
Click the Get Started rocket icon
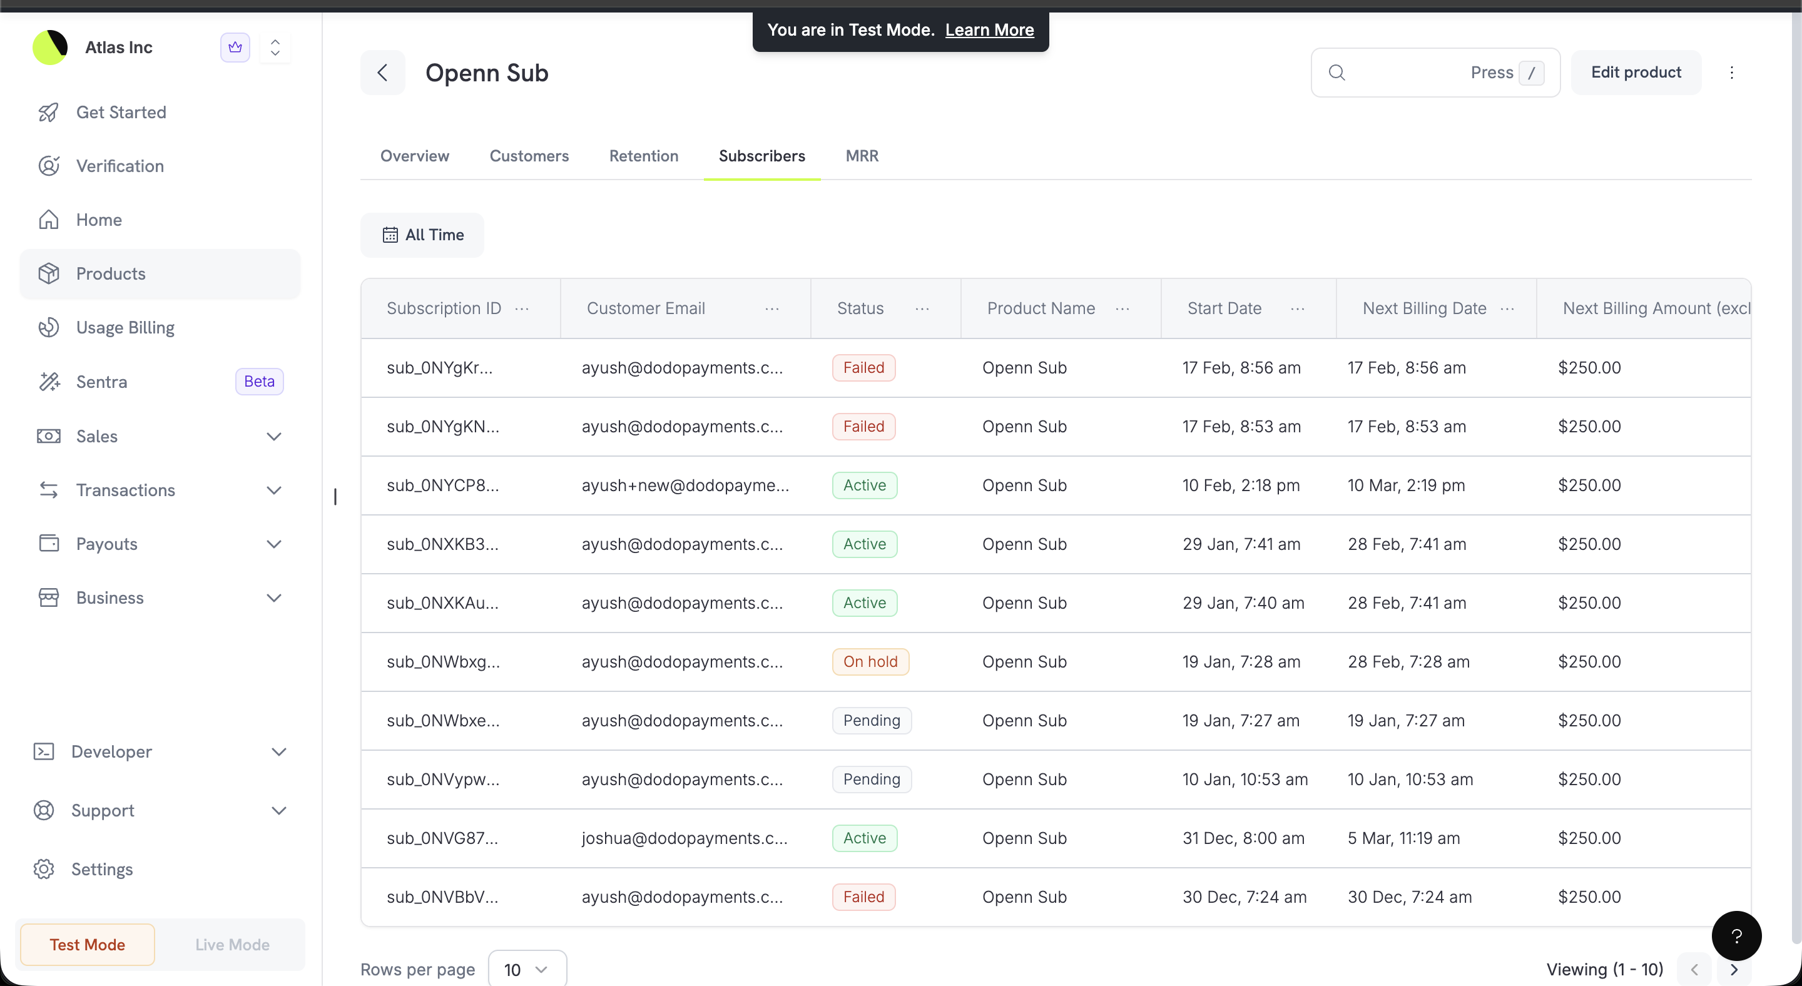tap(49, 112)
